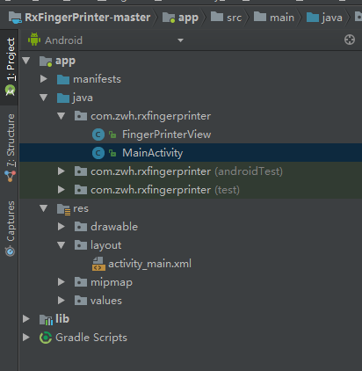The height and width of the screenshot is (371, 362).
Task: Click the class icon beside FingerPrinterView
Action: point(98,135)
